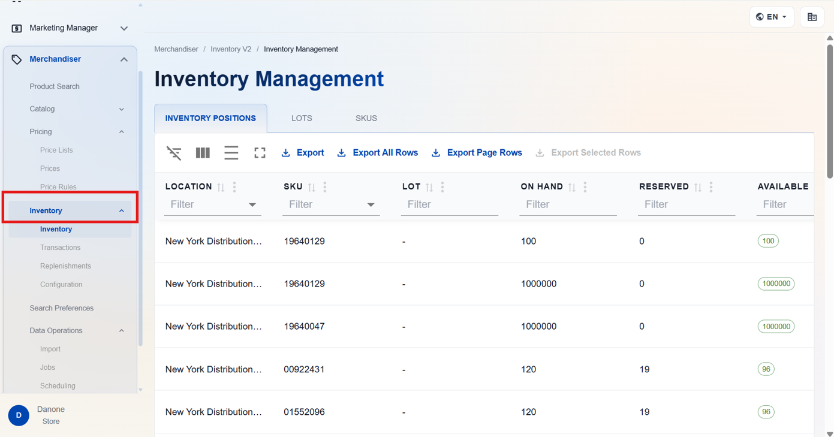Open the EN language dropdown
This screenshot has height=437, width=834.
click(x=772, y=17)
